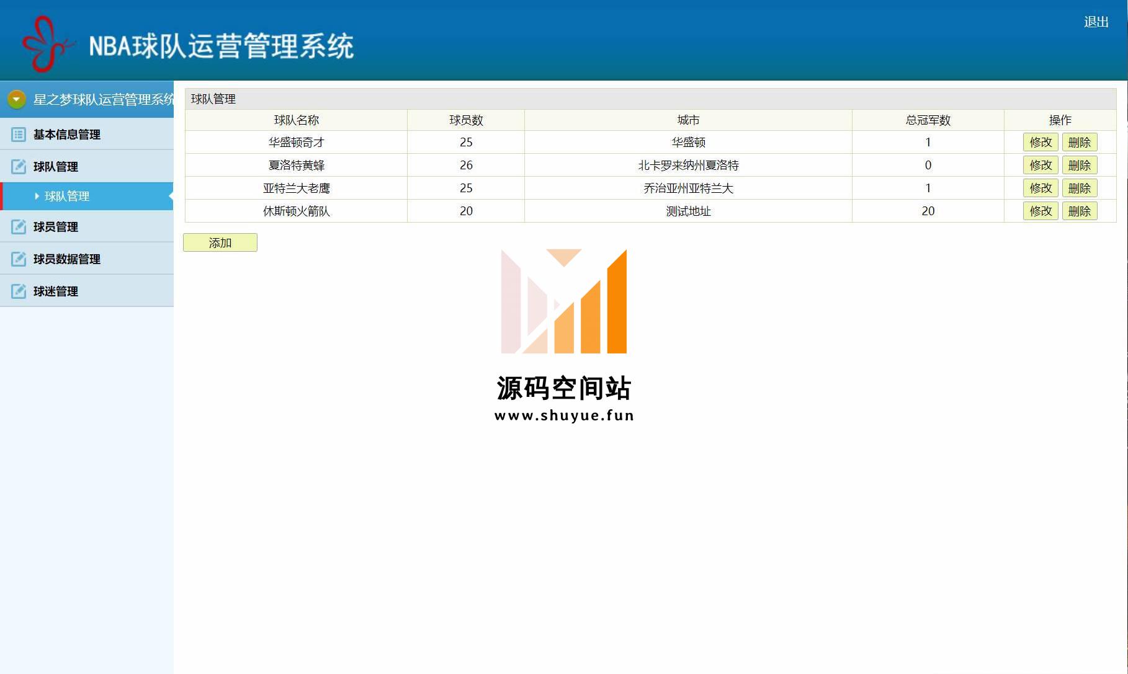Select the 华盛顿奇才 team name cell
Screen dimensions: 1128x674
296,142
